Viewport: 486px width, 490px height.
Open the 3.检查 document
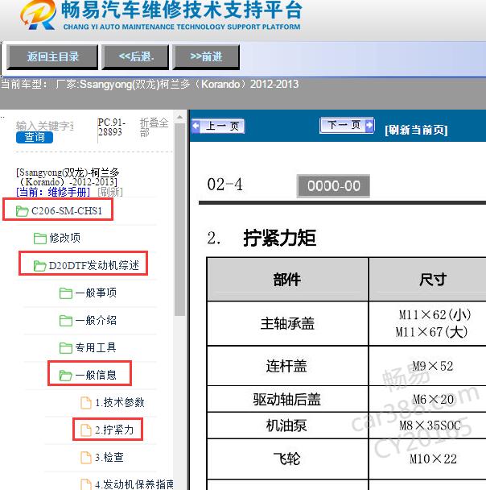pos(109,458)
